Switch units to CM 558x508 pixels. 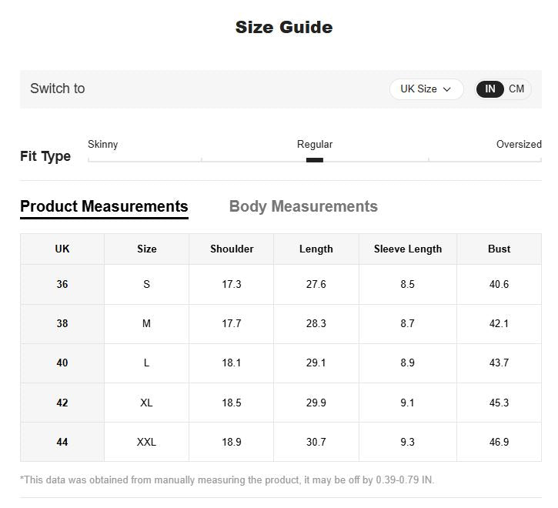(x=516, y=89)
